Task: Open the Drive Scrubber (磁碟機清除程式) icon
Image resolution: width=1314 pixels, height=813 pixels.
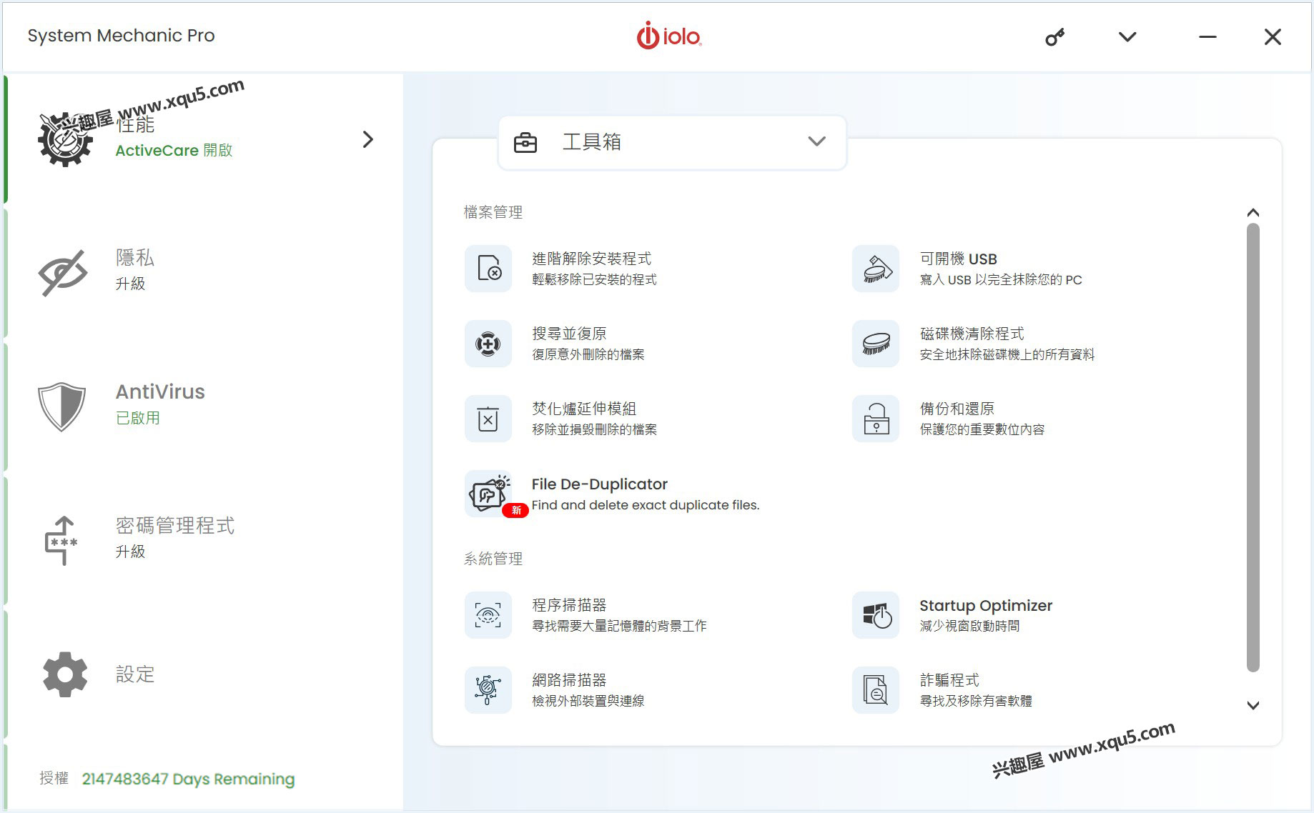Action: (876, 344)
